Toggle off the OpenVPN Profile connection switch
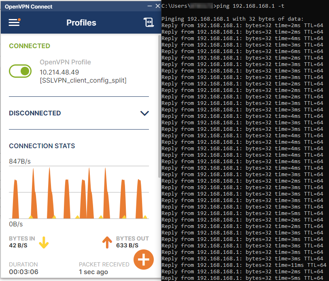 (x=20, y=71)
